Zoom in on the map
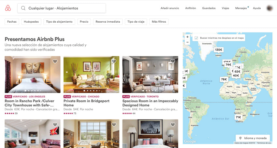Viewport: 277px width, 148px height. 187,37
